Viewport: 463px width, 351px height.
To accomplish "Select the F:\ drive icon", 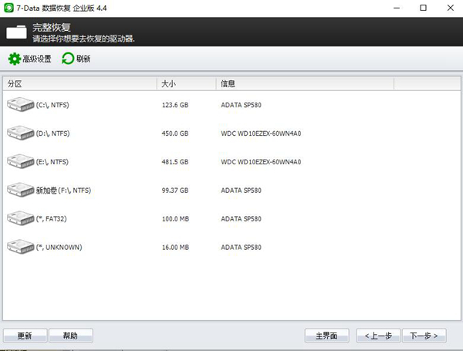I will tap(20, 190).
